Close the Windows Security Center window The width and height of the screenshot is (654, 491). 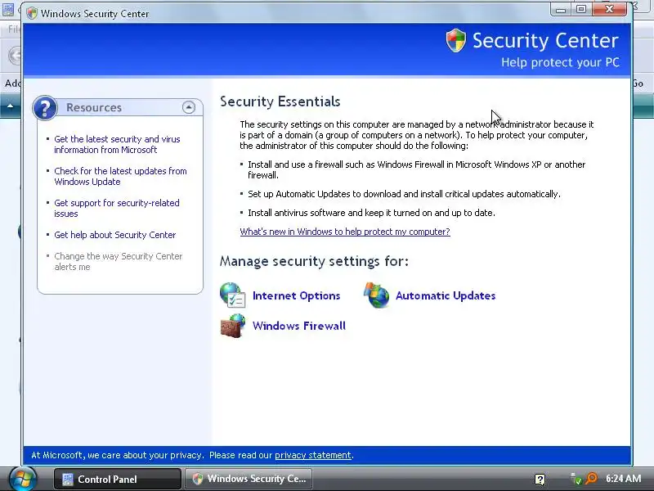pos(609,9)
